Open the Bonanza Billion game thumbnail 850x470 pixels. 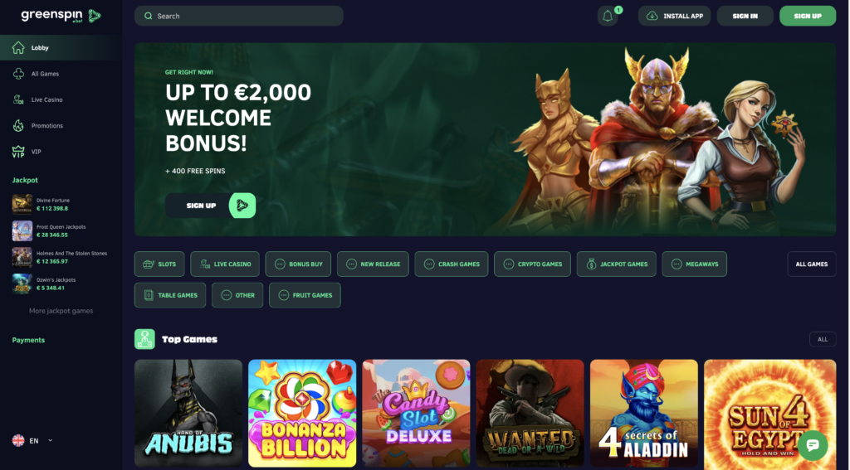tap(302, 413)
